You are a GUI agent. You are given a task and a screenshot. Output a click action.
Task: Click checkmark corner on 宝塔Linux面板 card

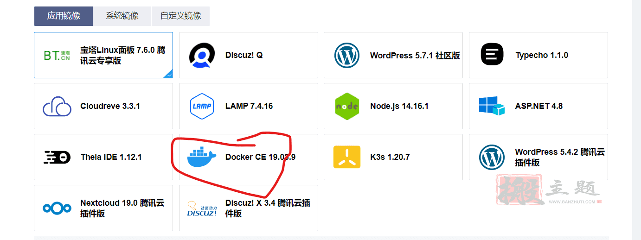pos(169,75)
